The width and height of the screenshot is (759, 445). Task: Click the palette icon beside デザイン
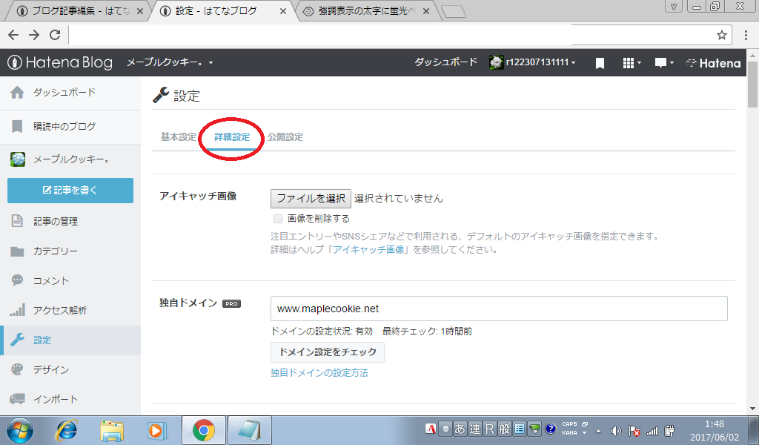click(x=17, y=369)
